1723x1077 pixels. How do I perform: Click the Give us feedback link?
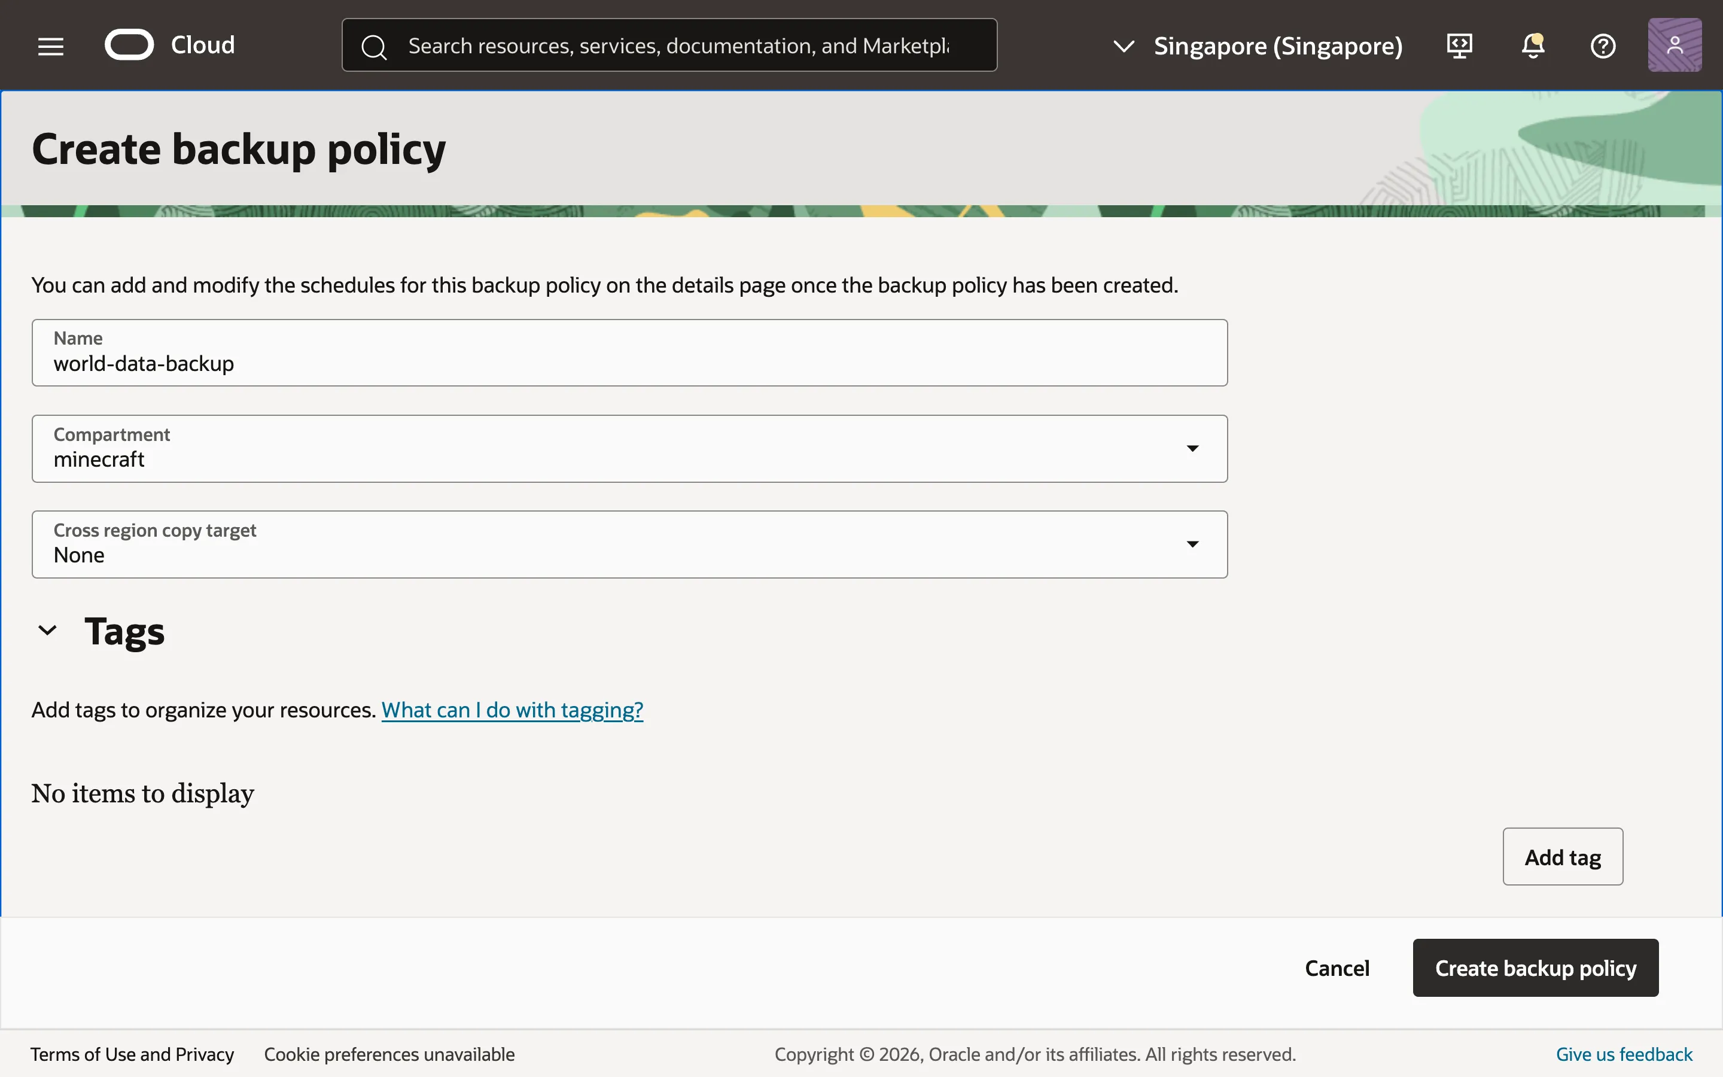pos(1623,1054)
